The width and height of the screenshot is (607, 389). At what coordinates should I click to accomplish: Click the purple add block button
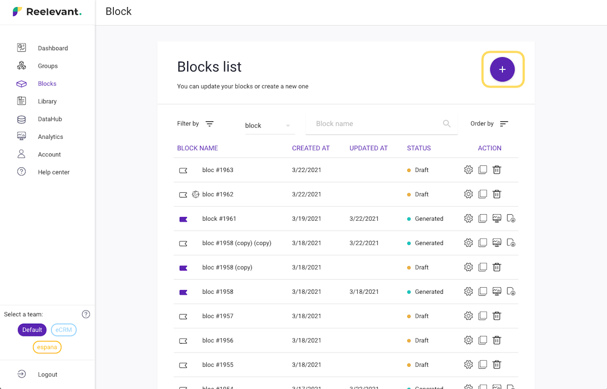click(x=502, y=70)
